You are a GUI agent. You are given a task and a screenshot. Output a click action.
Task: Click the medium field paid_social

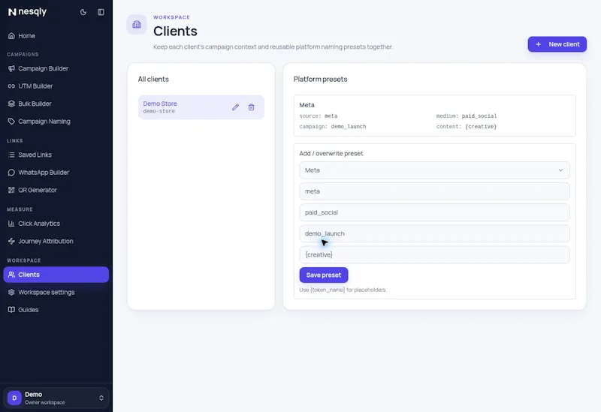pyautogui.click(x=434, y=212)
